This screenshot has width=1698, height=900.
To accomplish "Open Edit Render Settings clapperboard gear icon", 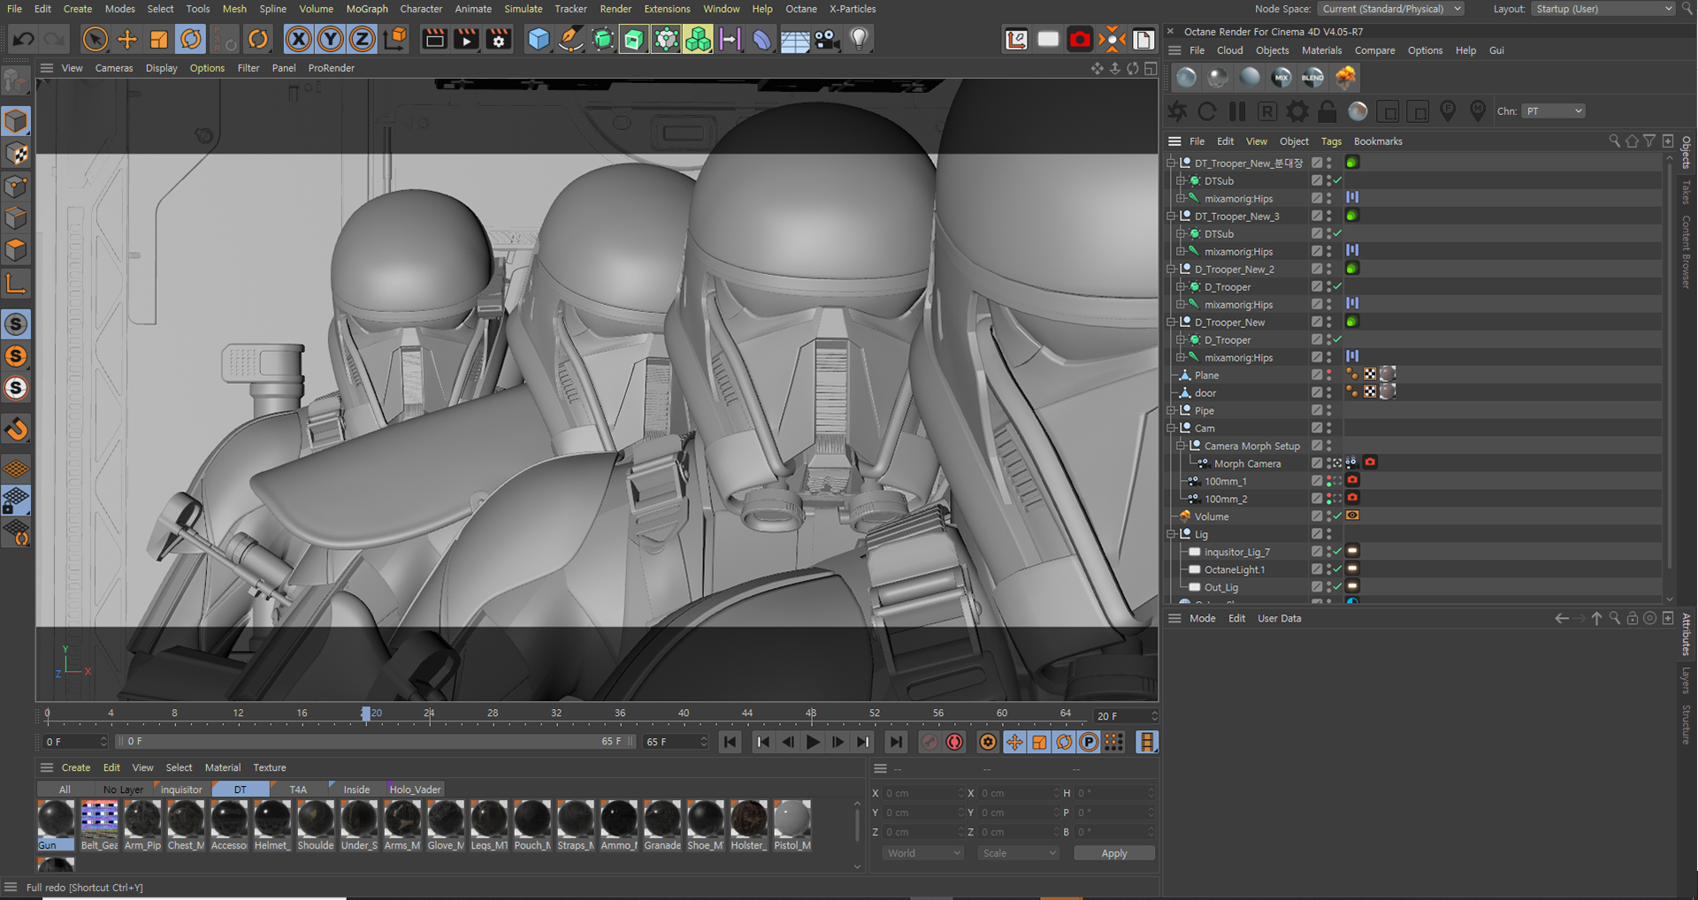I will tap(499, 39).
